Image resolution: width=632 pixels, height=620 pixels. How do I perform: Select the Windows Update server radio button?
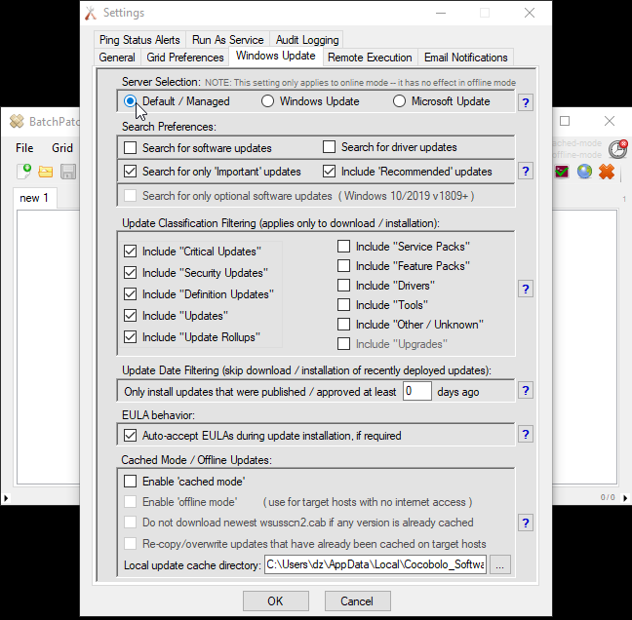click(267, 101)
